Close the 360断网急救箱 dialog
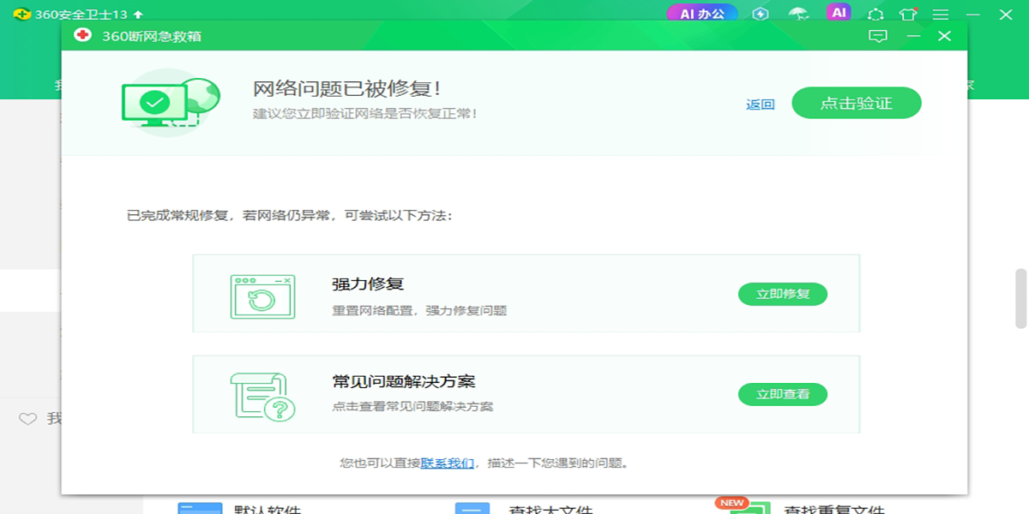The height and width of the screenshot is (514, 1029). (944, 36)
